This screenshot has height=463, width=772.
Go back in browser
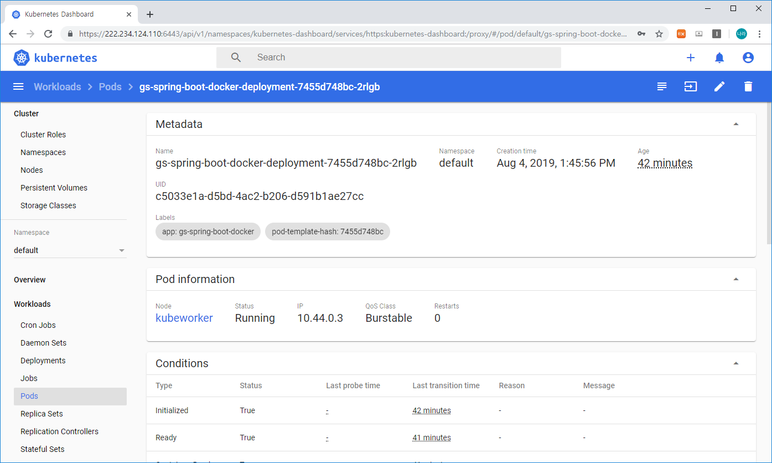click(13, 34)
